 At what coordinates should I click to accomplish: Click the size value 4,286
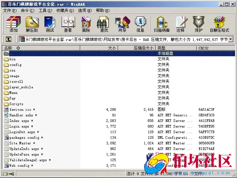click(x=111, y=109)
